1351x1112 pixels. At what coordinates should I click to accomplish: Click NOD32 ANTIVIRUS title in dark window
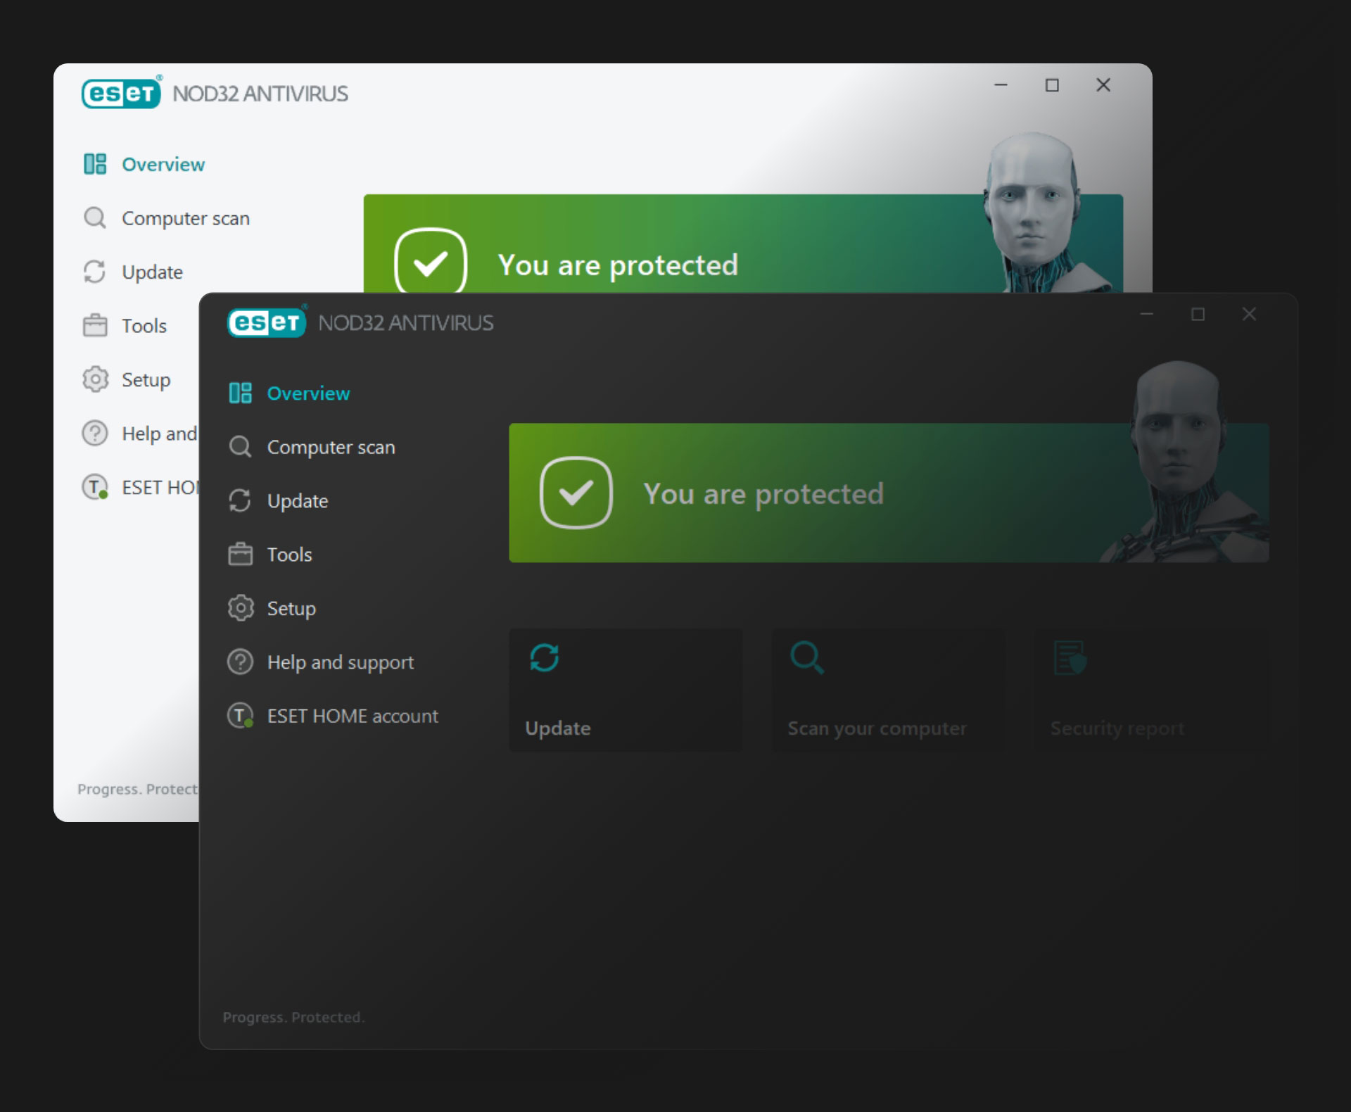(x=406, y=323)
